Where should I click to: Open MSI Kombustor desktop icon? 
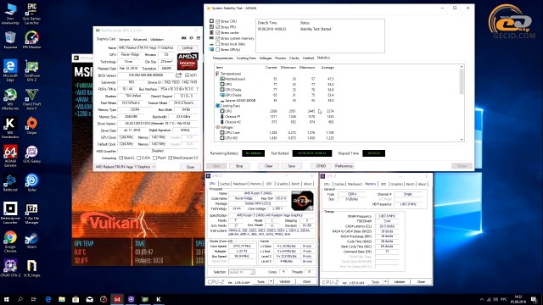tap(10, 128)
